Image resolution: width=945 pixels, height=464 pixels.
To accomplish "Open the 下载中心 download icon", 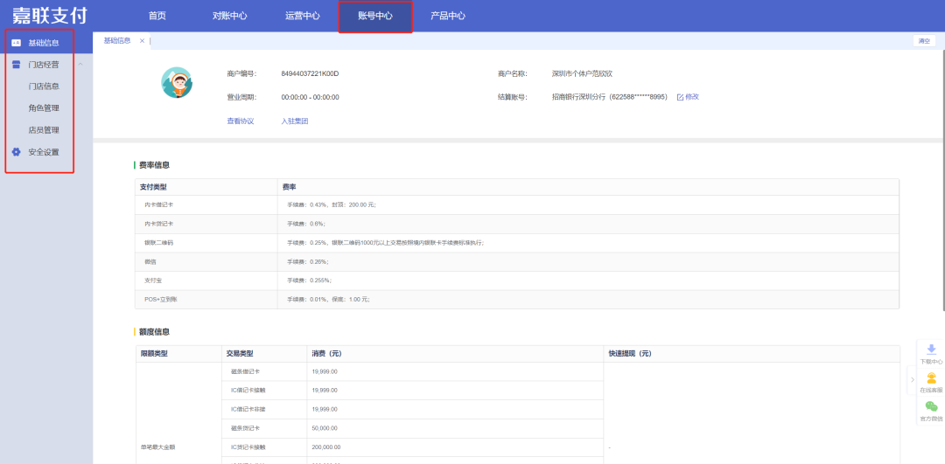I will pos(931,349).
